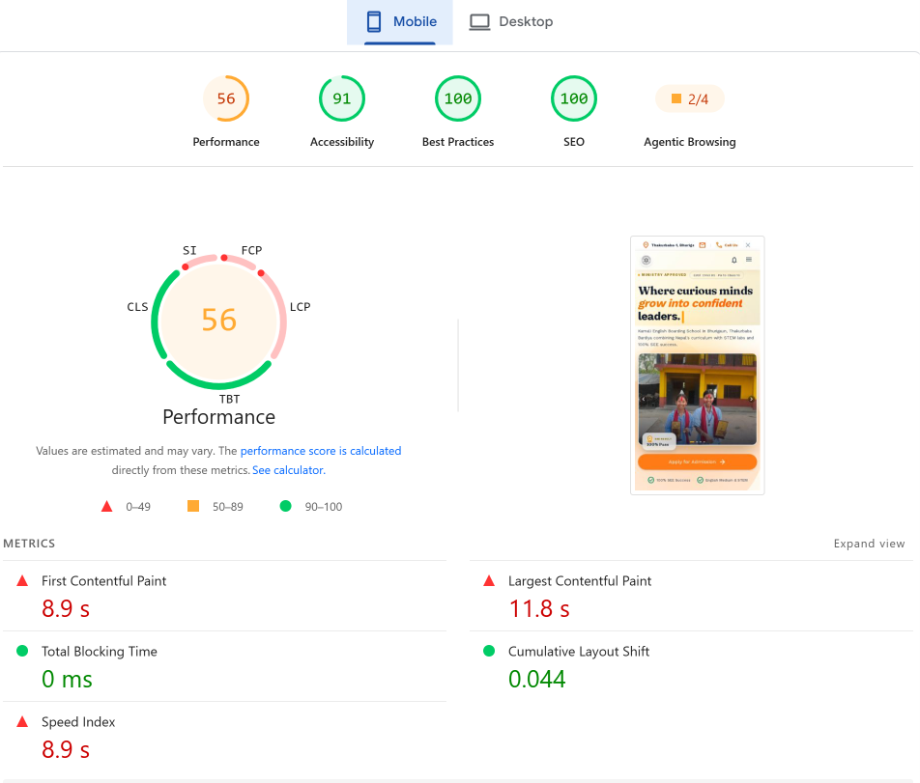Click the green circle 90–100 legend icon
Image resolution: width=920 pixels, height=783 pixels.
[286, 506]
